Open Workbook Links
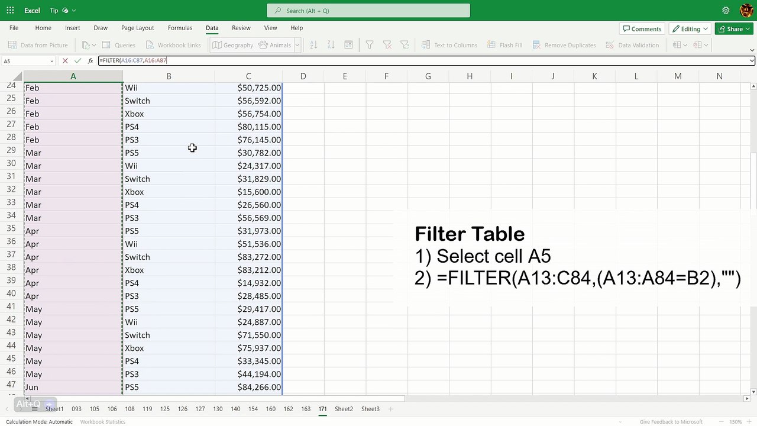 [x=173, y=45]
